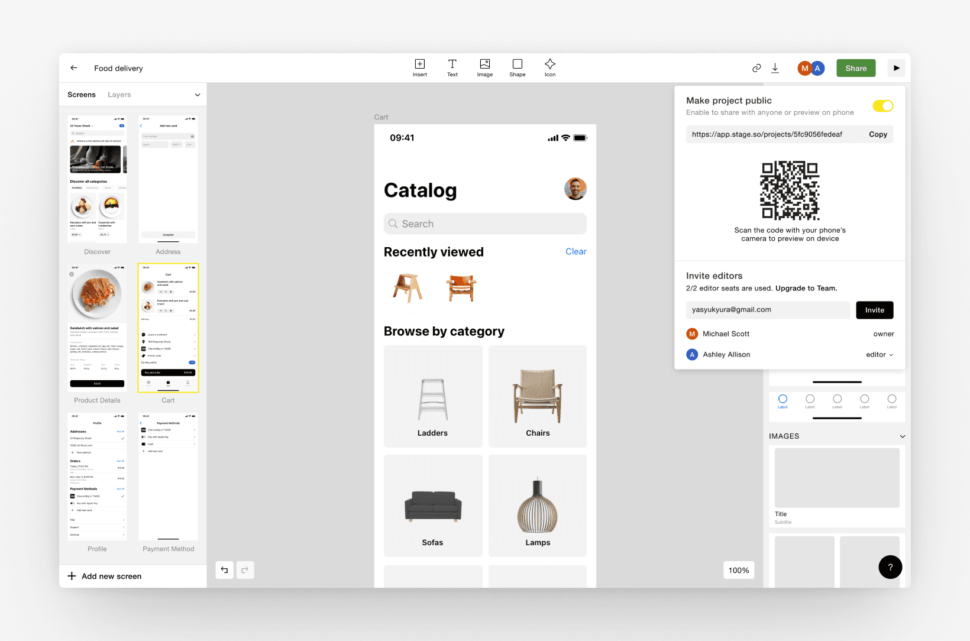The width and height of the screenshot is (970, 641).
Task: Expand the Screens panel chevron dropdown
Action: tap(198, 95)
